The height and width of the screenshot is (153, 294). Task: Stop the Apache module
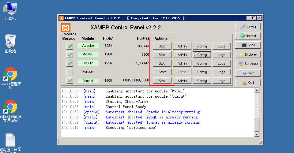click(162, 46)
